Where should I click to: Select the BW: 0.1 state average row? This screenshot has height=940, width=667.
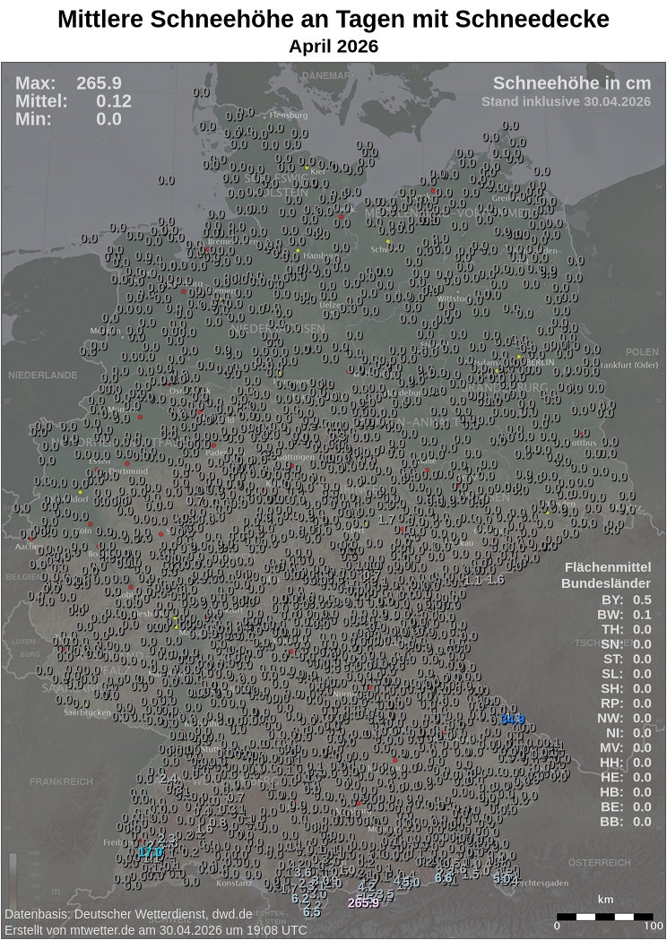(x=626, y=615)
